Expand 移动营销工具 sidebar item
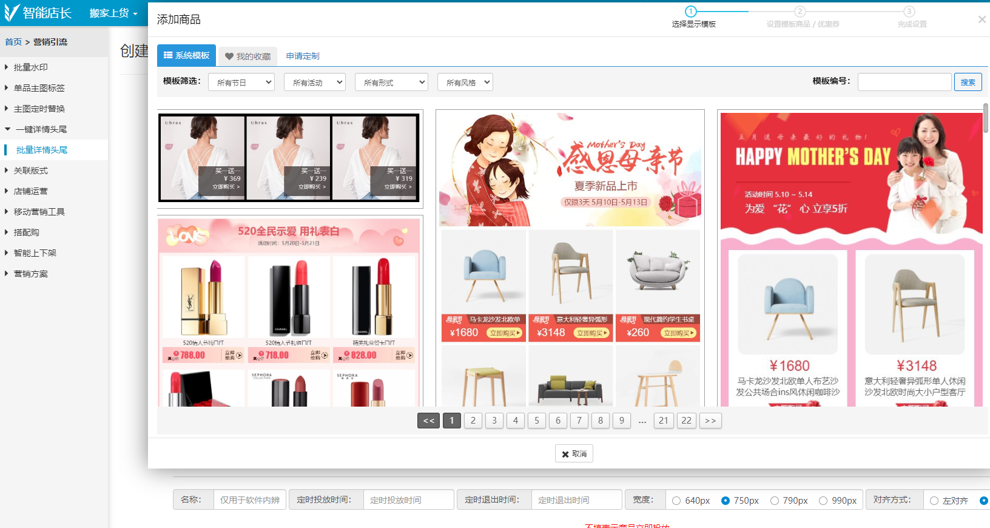This screenshot has height=528, width=990. tap(39, 212)
